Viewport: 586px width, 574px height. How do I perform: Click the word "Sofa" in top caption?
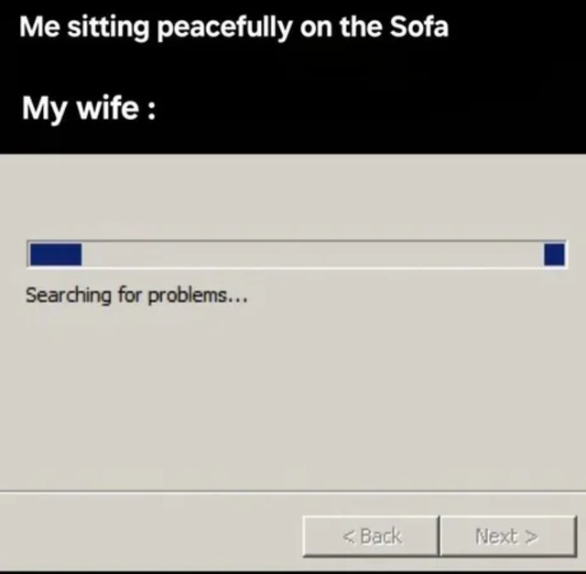tap(419, 27)
